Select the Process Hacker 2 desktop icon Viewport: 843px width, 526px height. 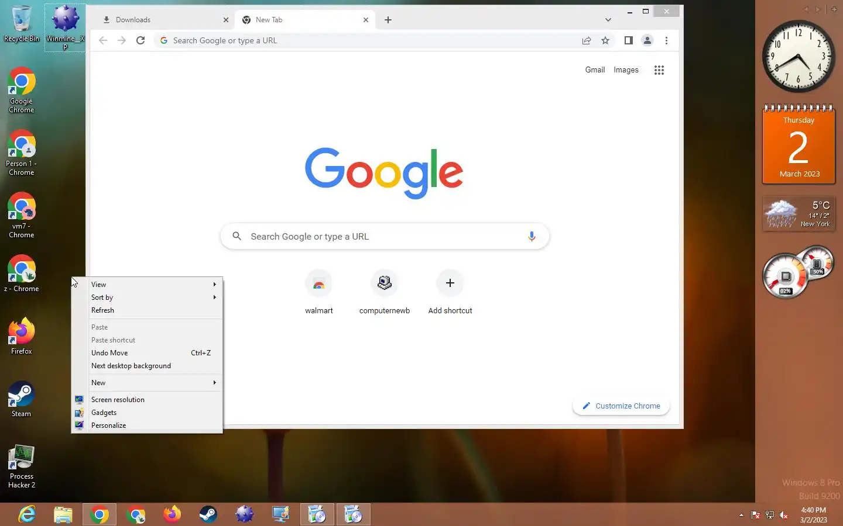point(22,466)
